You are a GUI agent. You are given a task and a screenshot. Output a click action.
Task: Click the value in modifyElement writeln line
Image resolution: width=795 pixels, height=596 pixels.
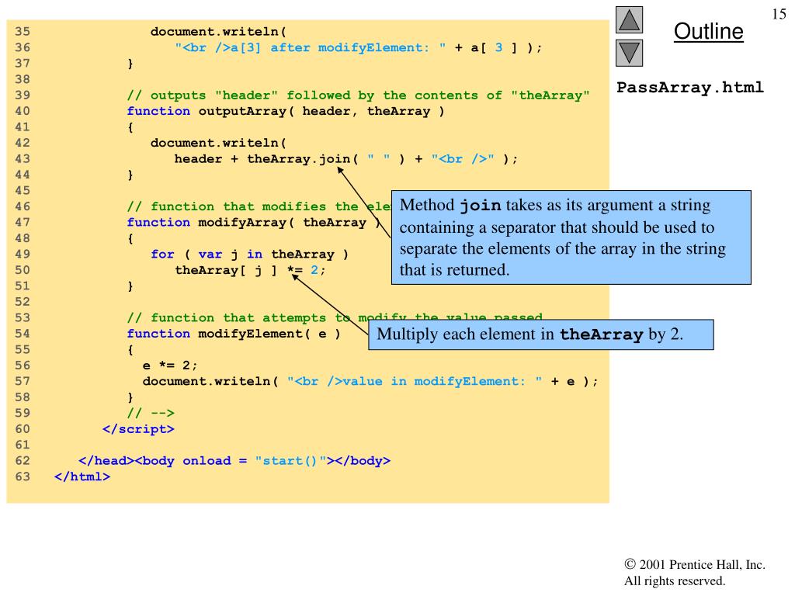pyautogui.click(x=370, y=381)
